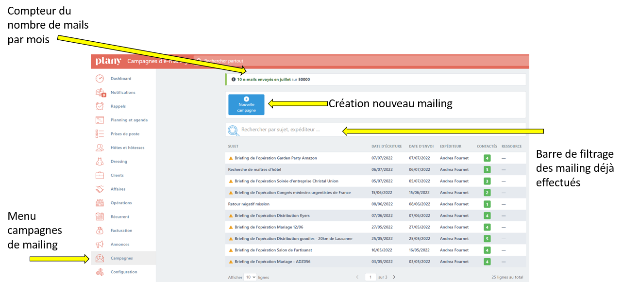Go to previous page using left chevron

(358, 277)
